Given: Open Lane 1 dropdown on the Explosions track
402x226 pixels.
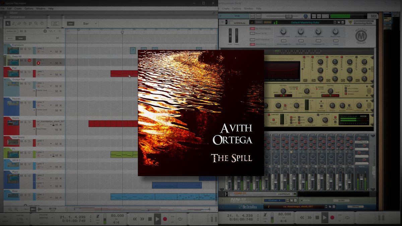Looking at the screenshot, I should coord(51,52).
